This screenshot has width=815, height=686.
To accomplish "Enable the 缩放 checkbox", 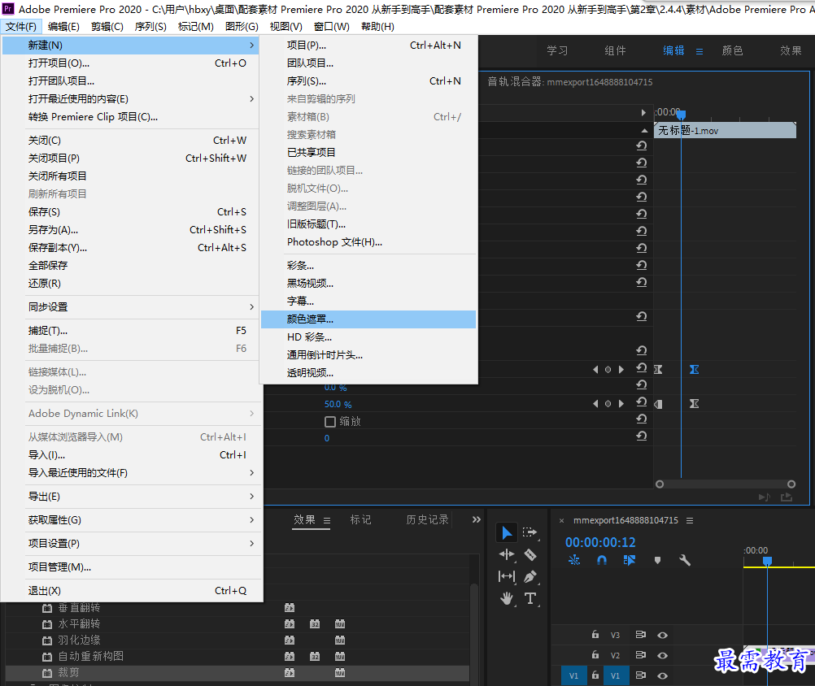I will tap(329, 422).
